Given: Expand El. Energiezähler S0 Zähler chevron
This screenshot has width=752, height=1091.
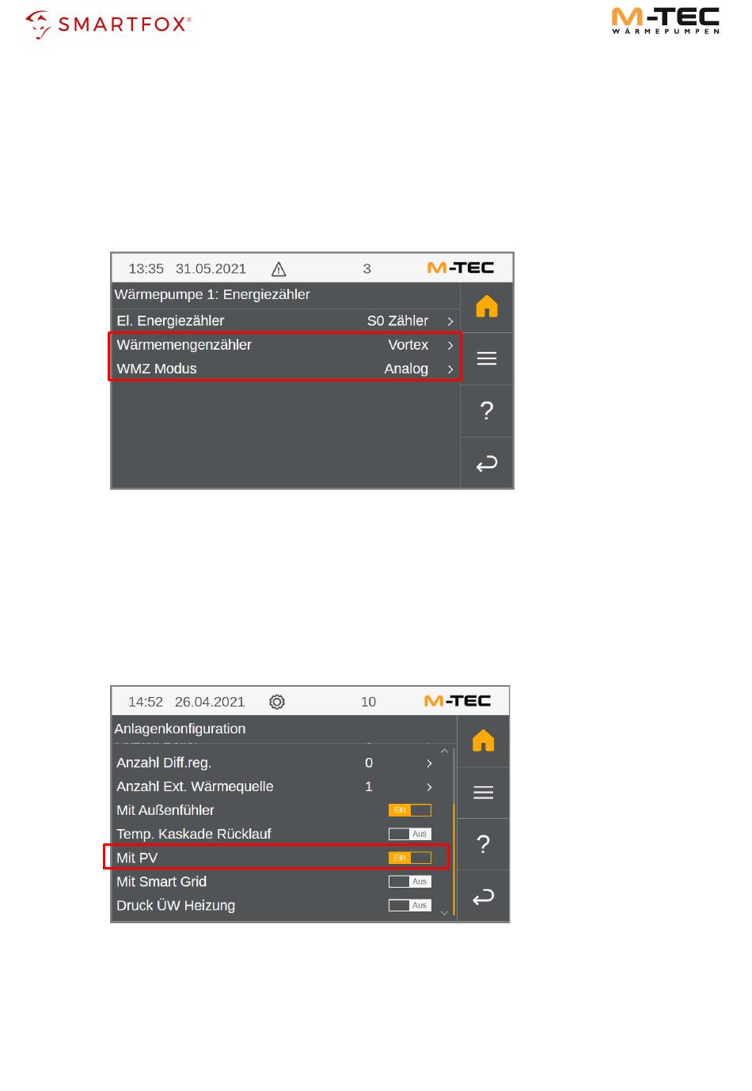Looking at the screenshot, I should tap(450, 321).
